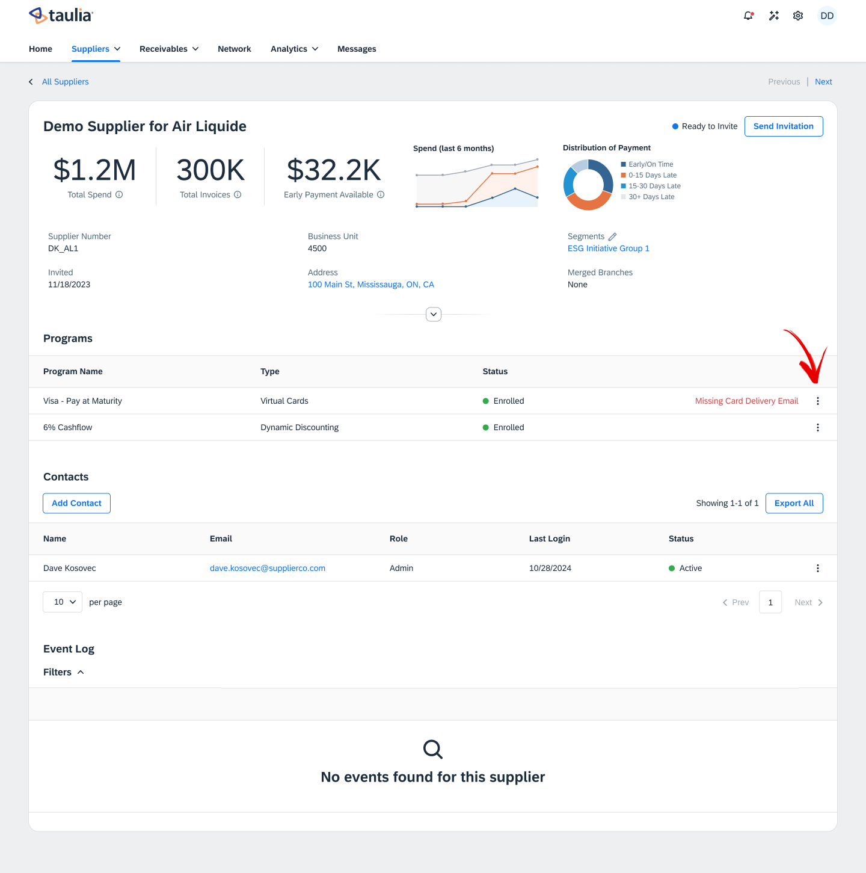Click the $32.2K early payment value
The image size is (866, 873).
coord(334,170)
